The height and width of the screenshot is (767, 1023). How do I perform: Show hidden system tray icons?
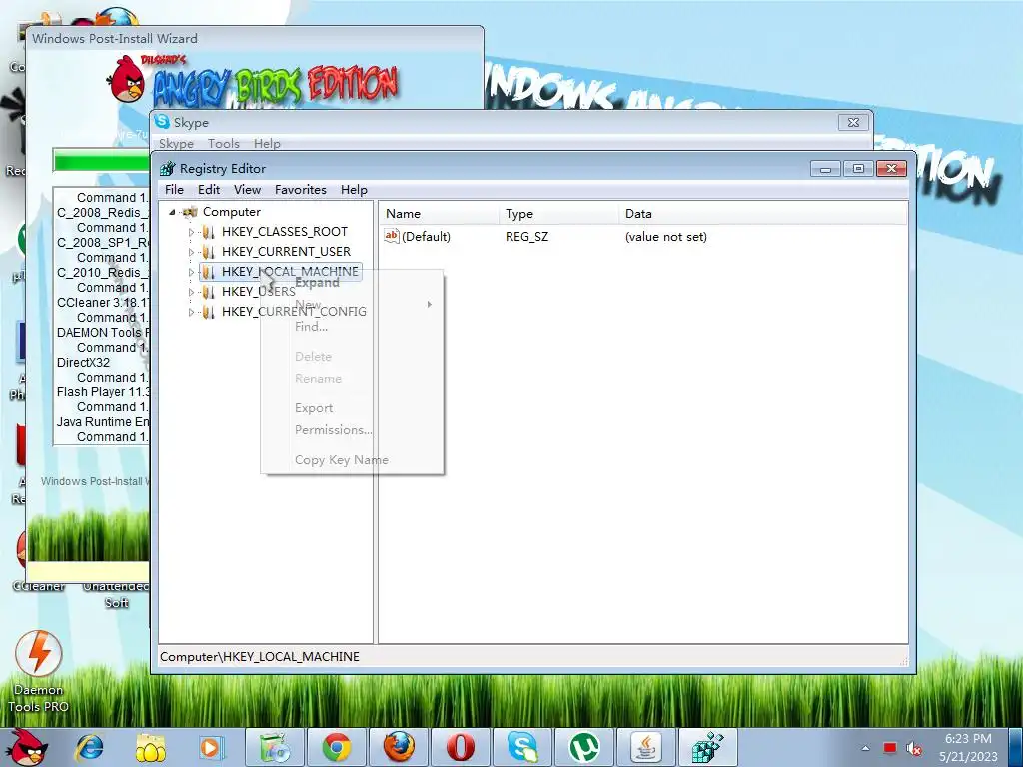pos(865,748)
